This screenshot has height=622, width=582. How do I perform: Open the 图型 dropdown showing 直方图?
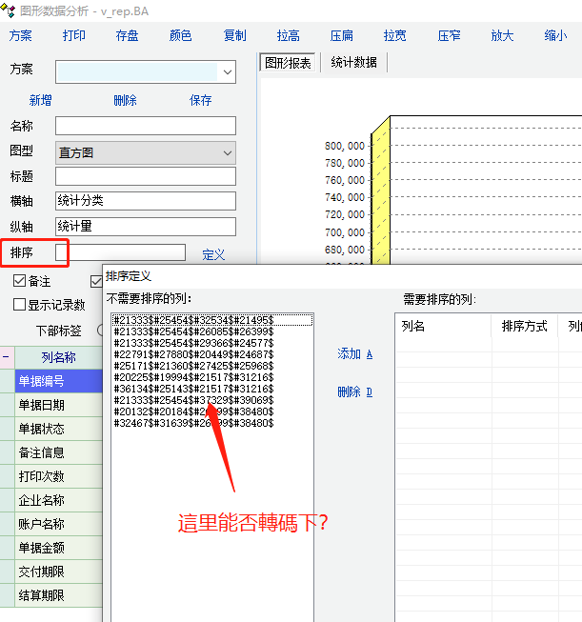[227, 152]
